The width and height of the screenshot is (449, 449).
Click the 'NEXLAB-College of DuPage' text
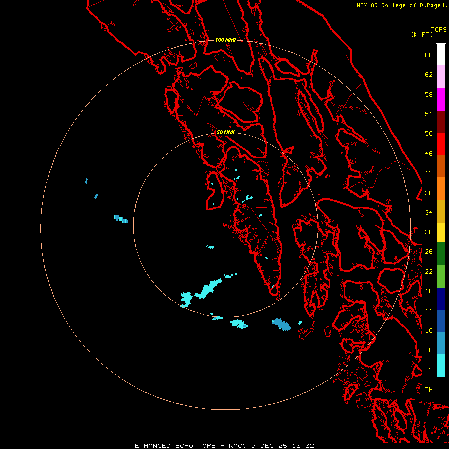[x=398, y=5]
